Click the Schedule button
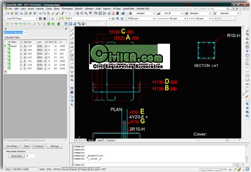The width and height of the screenshot is (251, 172). (39, 146)
